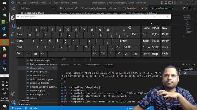197x110 pixels.
Task: Open Explorer more actions ellipsis
Action: (x=53, y=8)
